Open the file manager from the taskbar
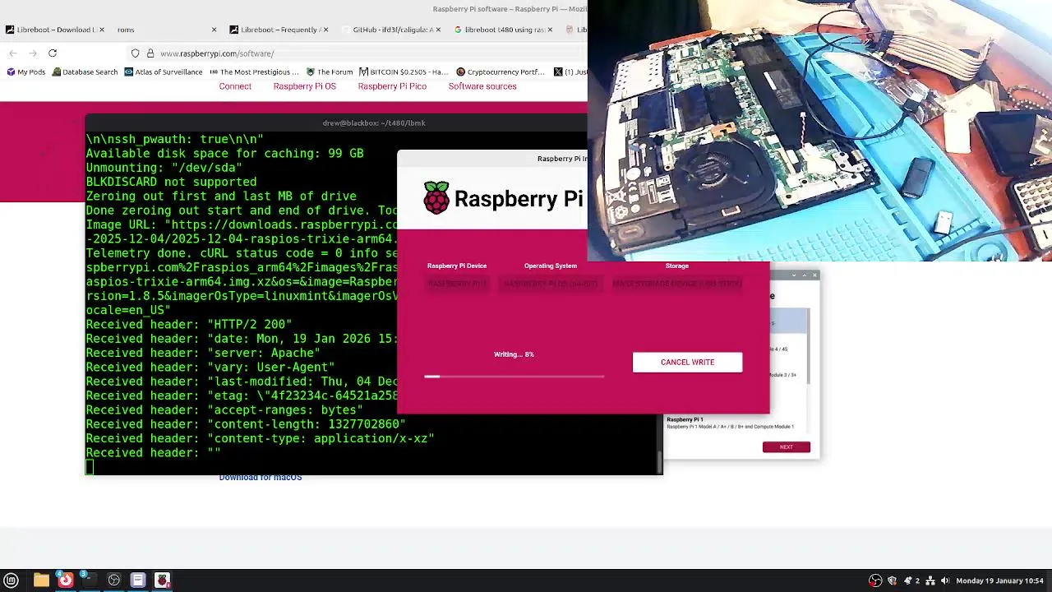 41,580
